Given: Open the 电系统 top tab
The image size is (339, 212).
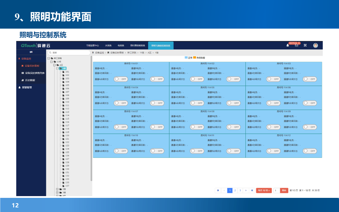Looking at the screenshot, I should pos(121,46).
